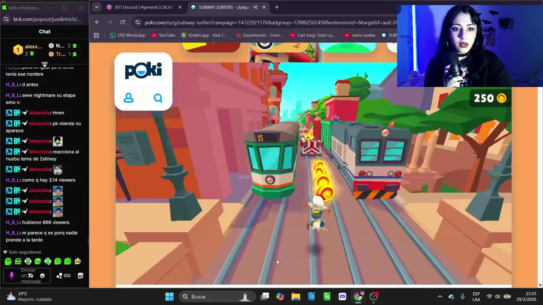This screenshot has height=305, width=543.
Task: Click username alexx at leaderboard rank 1
Action: [x=34, y=47]
